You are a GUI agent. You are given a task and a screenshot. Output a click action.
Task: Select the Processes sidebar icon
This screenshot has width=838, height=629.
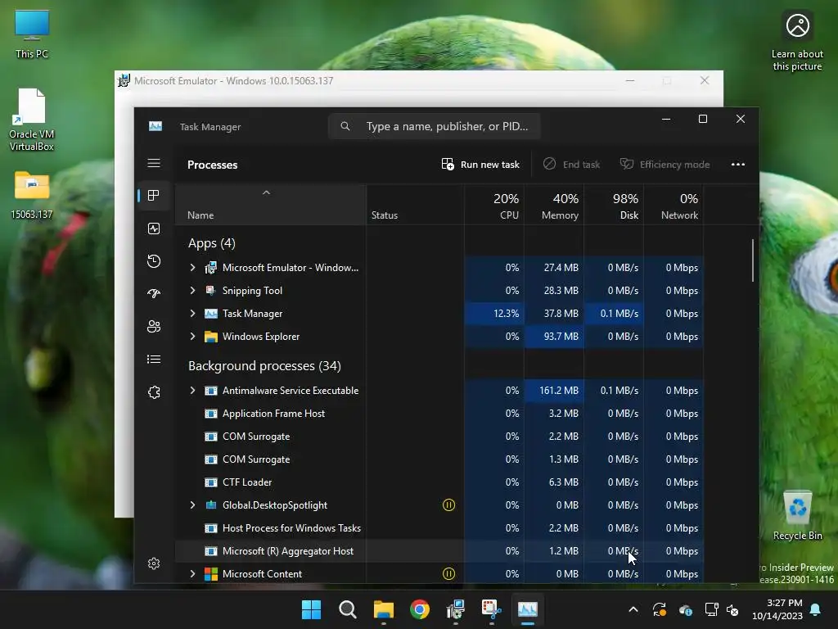pyautogui.click(x=154, y=196)
